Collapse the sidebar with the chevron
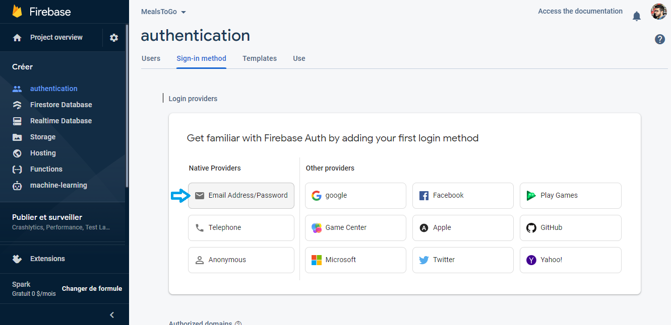The width and height of the screenshot is (671, 325). [112, 315]
